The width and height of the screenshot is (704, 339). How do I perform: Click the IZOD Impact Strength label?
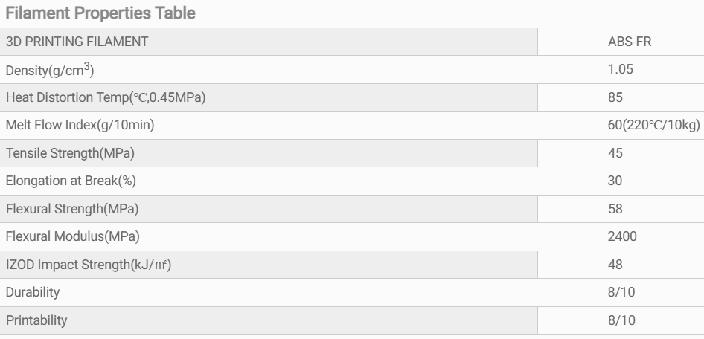tap(88, 265)
